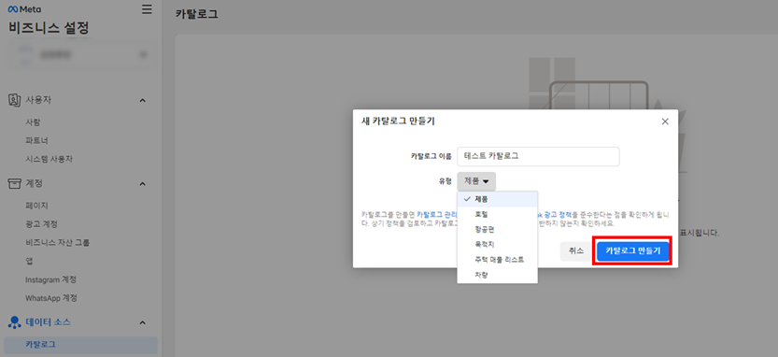Select 목적지 from the type list

(x=497, y=244)
